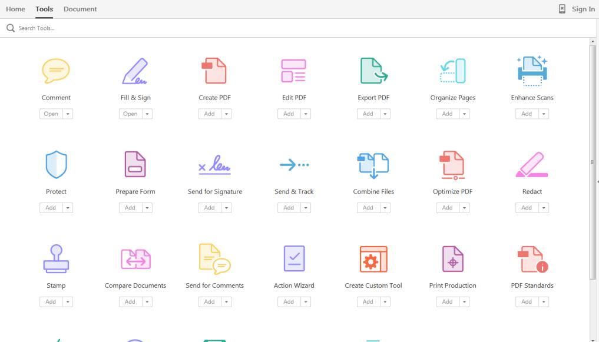
Task: Click the Optimize PDF icon
Action: [452, 165]
